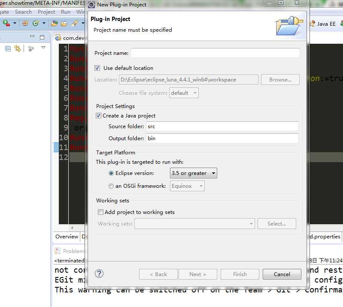Minimize the left explorer view

pos(32,36)
